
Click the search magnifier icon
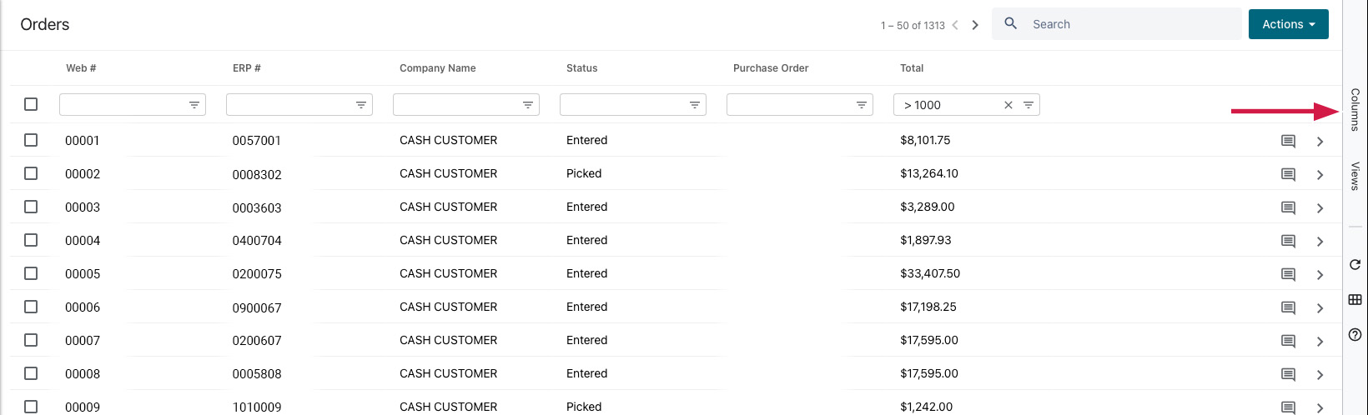1010,23
